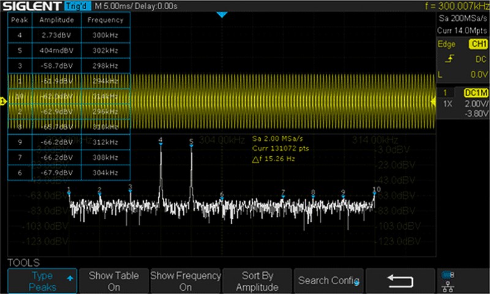This screenshot has width=490, height=294.
Task: Click the network LAN status icon
Action: 448,286
